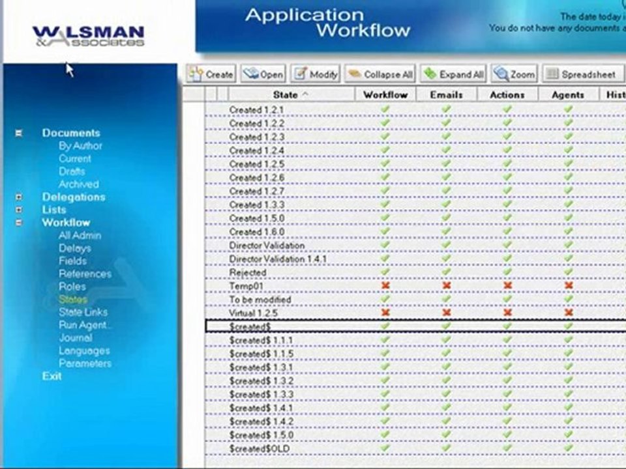
Task: Click the Open toolbar icon
Action: 250,74
